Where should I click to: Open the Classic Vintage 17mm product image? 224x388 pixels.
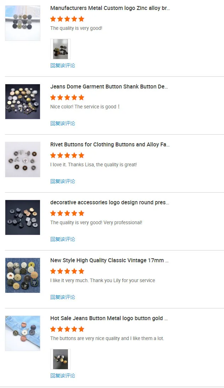23,275
